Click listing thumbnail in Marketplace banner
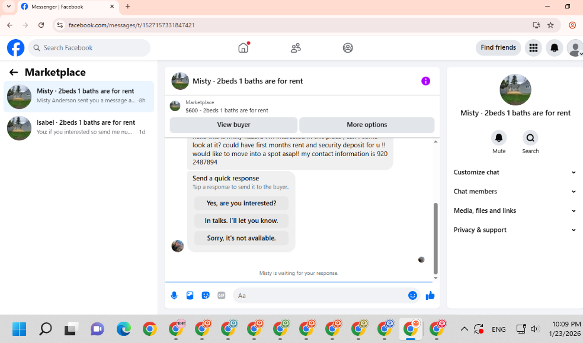The width and height of the screenshot is (583, 343). [175, 106]
